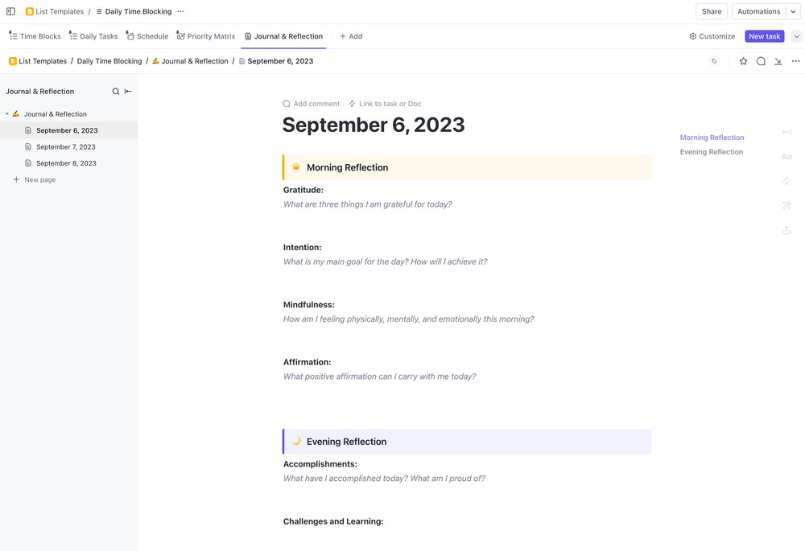Collapse the doc sidebar with arrow icon
805x551 pixels.
click(128, 92)
